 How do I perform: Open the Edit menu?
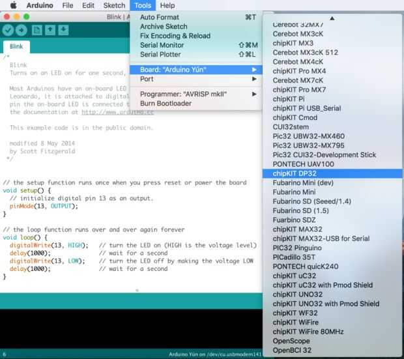(88, 5)
